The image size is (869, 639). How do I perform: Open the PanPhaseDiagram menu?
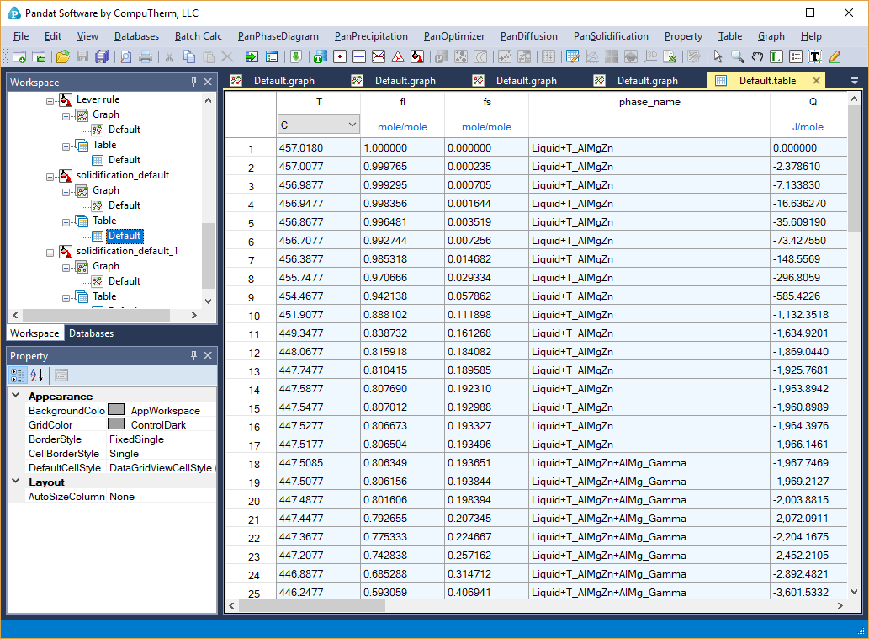pos(278,36)
